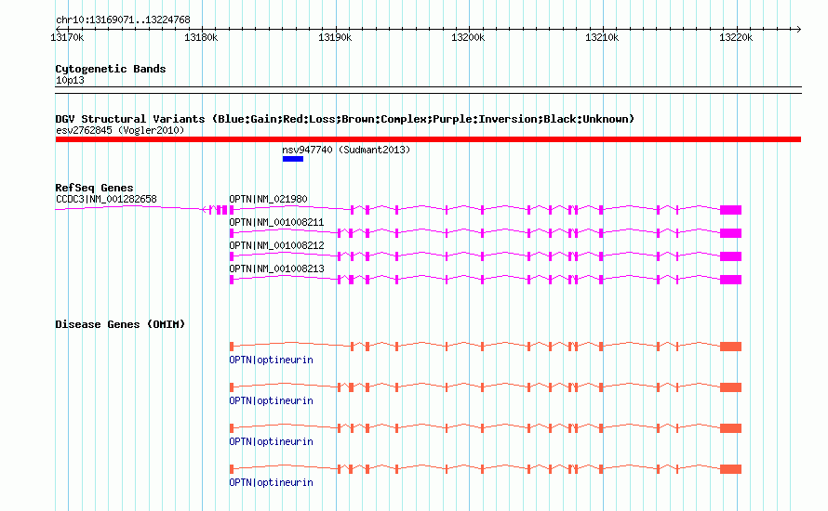Open the second OPTN|optineurin OMIM link
The width and height of the screenshot is (828, 511).
[271, 400]
